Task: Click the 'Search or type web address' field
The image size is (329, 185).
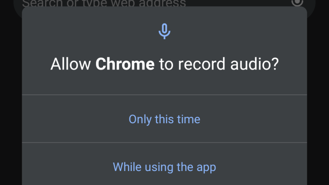Action: tap(104, 3)
